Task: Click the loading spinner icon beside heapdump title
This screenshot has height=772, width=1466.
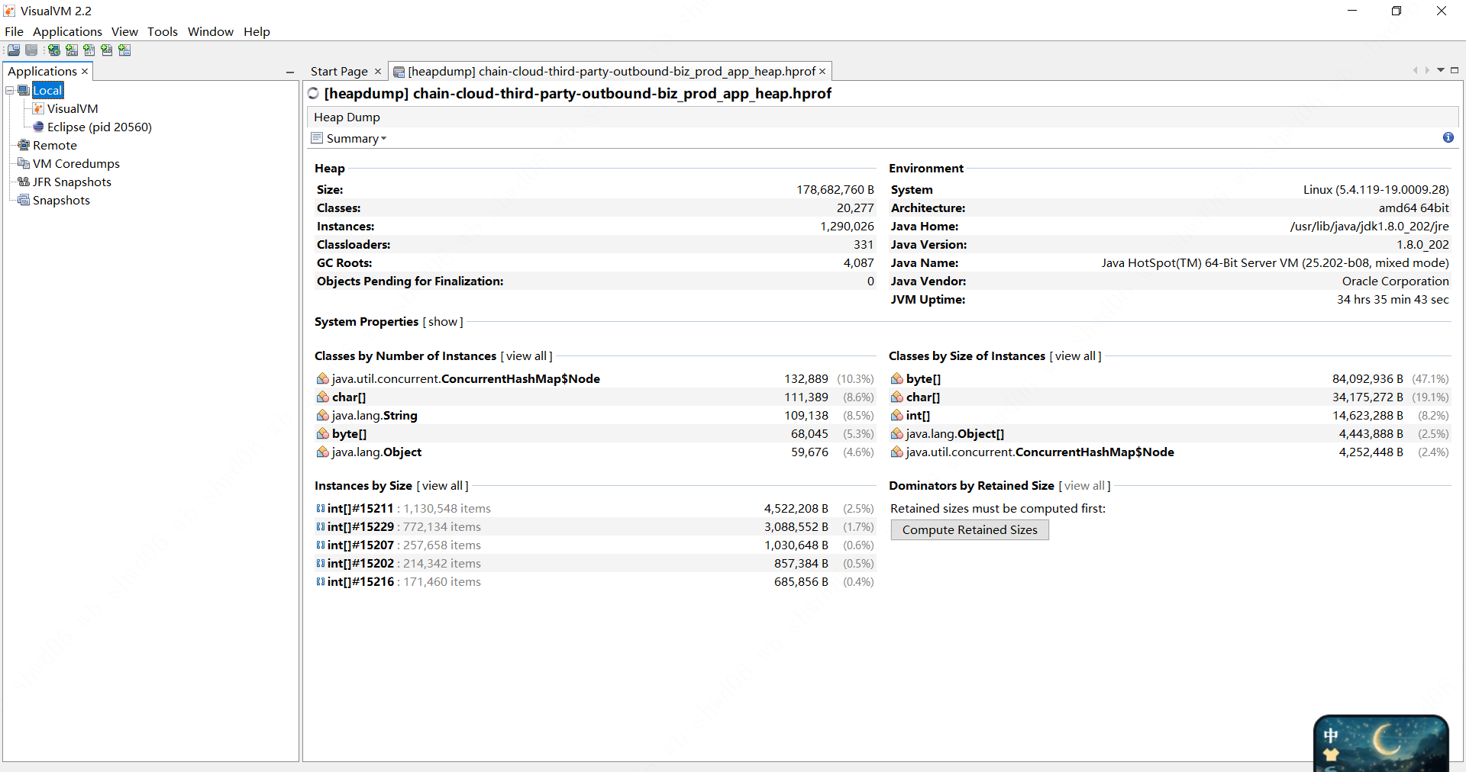Action: point(313,93)
